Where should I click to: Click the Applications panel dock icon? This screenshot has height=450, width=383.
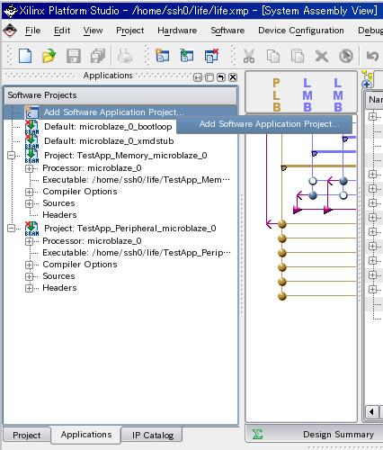pos(198,77)
